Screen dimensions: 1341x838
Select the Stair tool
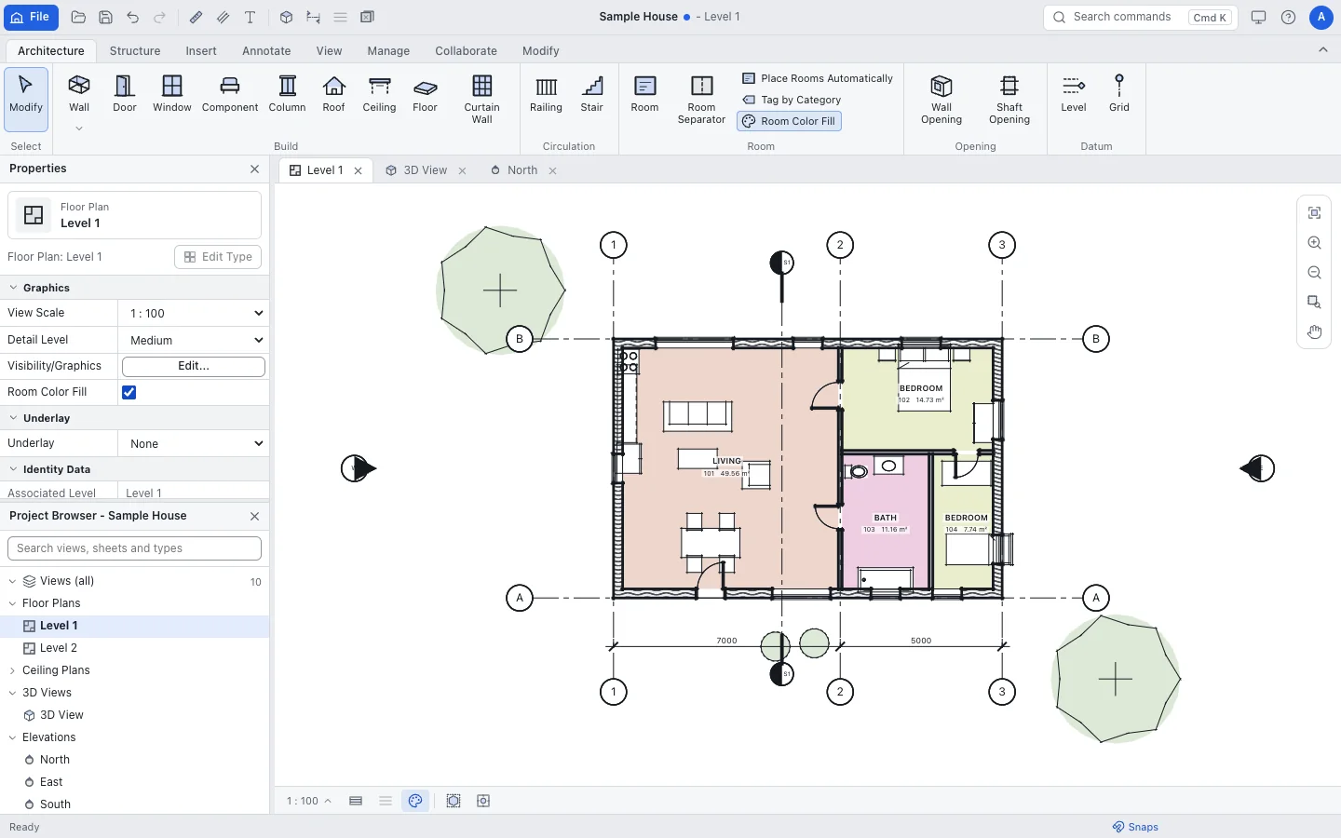(x=592, y=94)
